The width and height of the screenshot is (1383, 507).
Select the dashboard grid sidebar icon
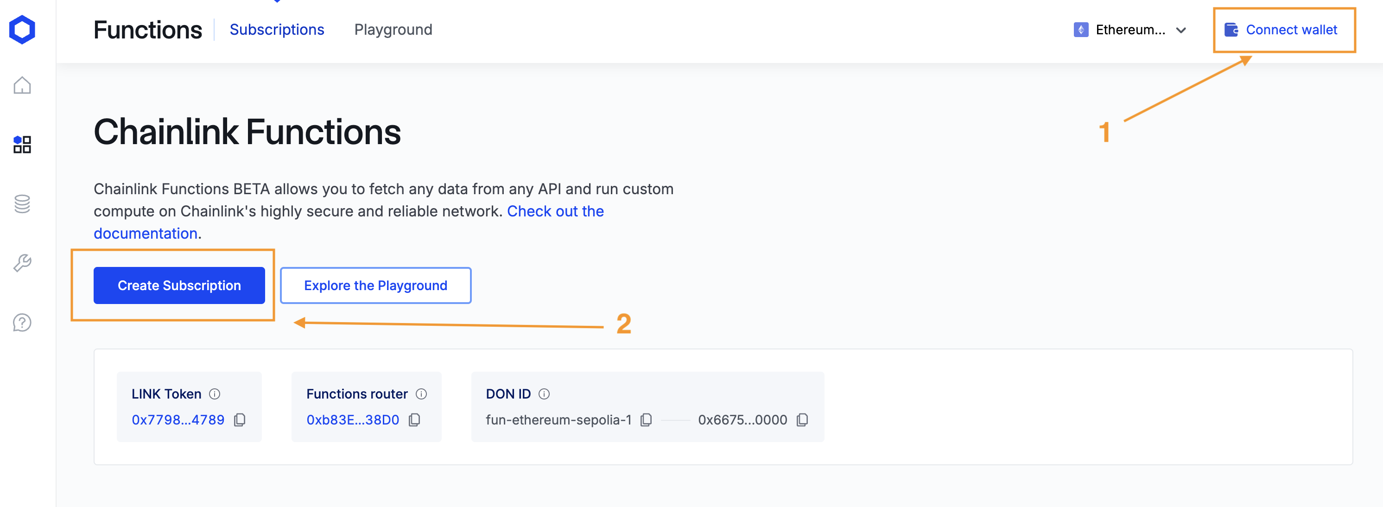[x=22, y=145]
